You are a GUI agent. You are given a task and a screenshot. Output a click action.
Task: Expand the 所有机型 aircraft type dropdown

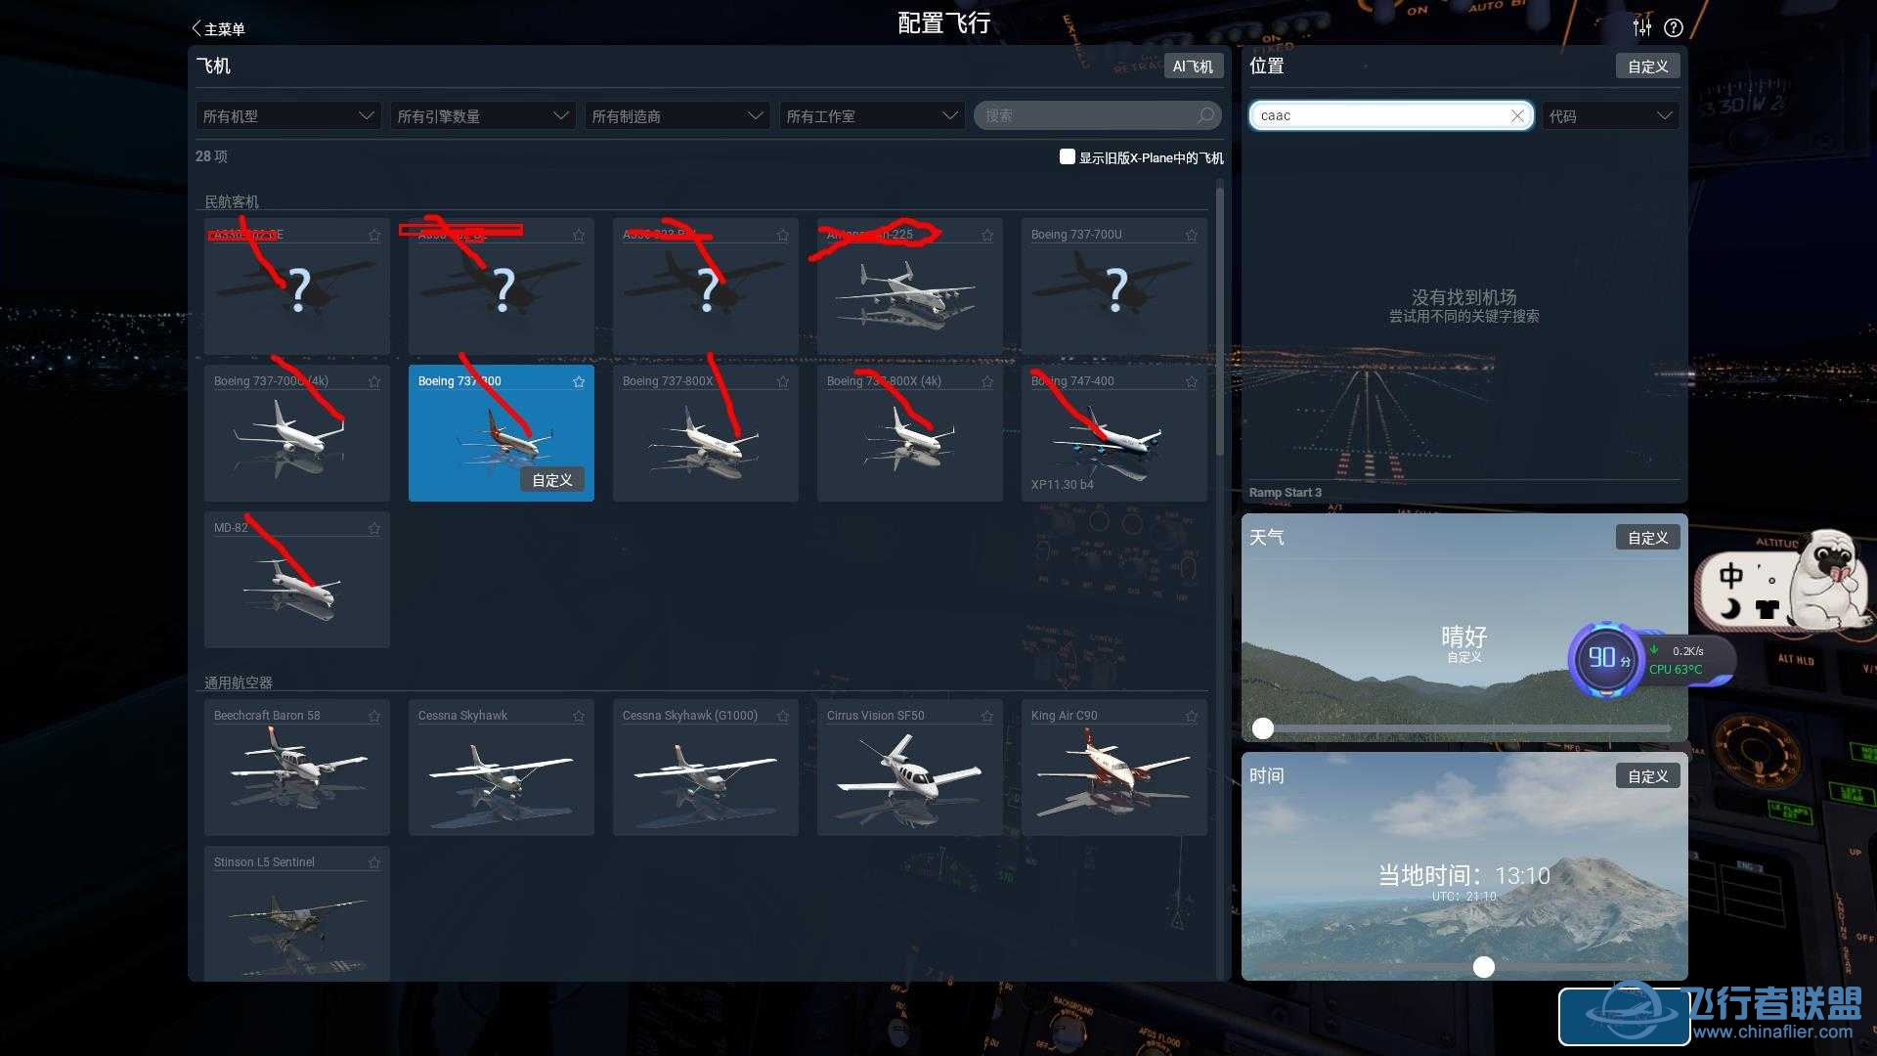[x=288, y=115]
